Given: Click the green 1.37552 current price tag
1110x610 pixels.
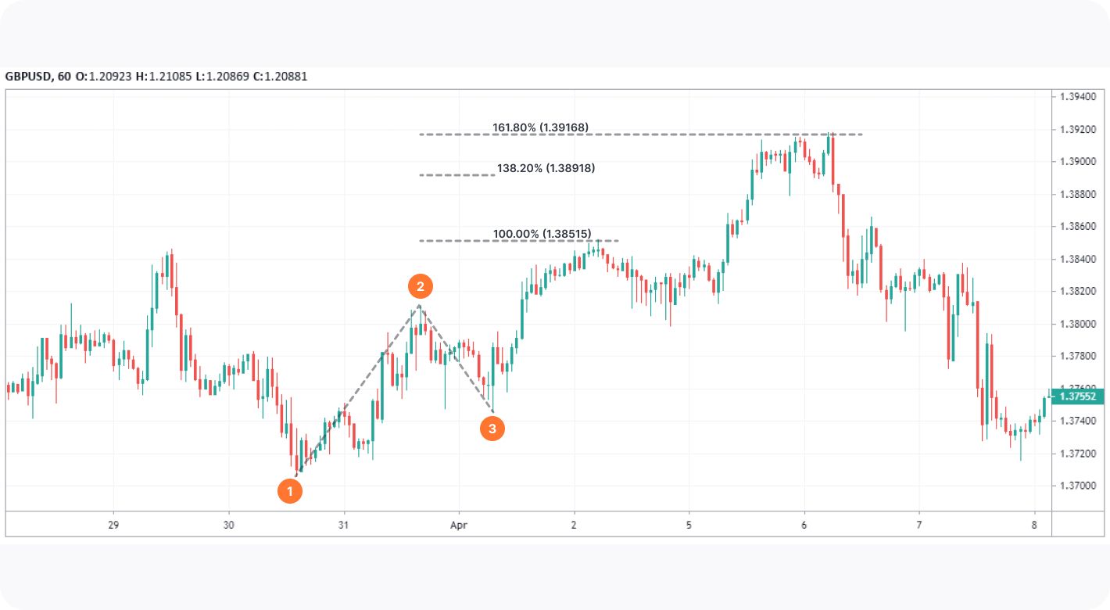Looking at the screenshot, I should [x=1081, y=397].
